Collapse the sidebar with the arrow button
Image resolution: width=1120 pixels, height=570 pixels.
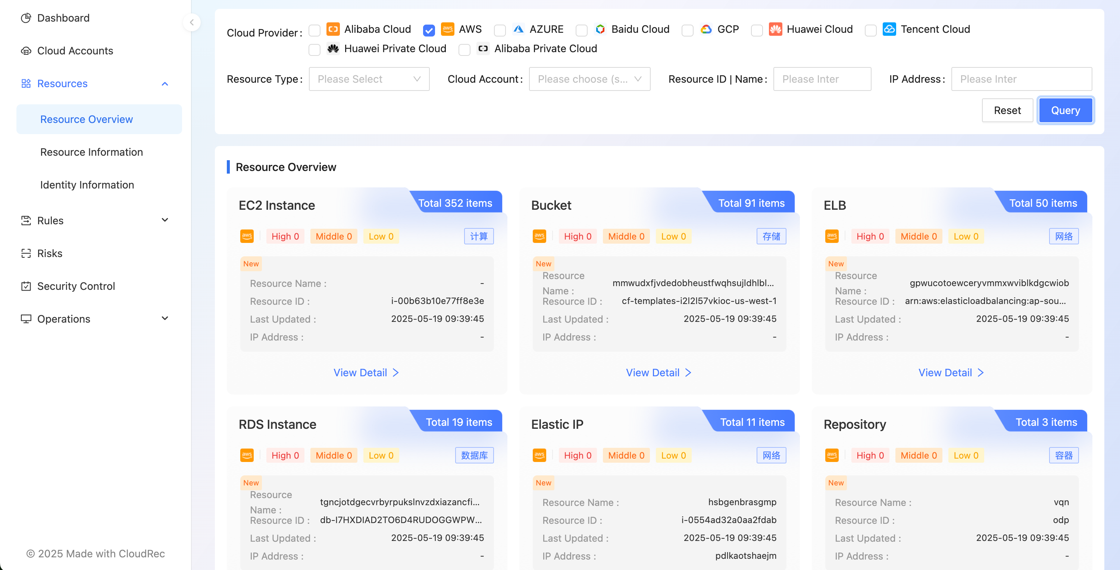[192, 22]
